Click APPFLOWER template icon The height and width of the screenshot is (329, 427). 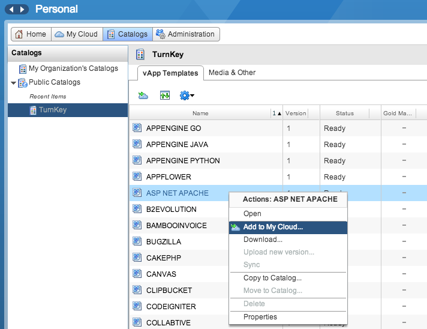tap(137, 176)
